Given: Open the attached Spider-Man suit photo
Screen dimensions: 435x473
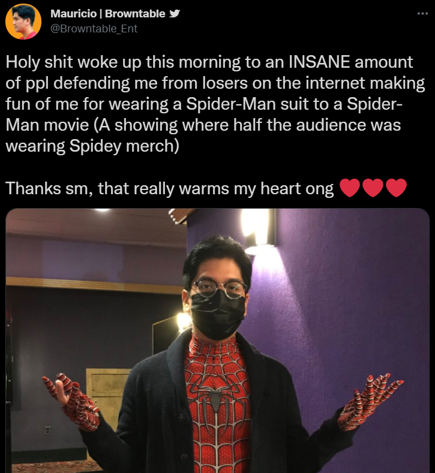Looking at the screenshot, I should (217, 341).
